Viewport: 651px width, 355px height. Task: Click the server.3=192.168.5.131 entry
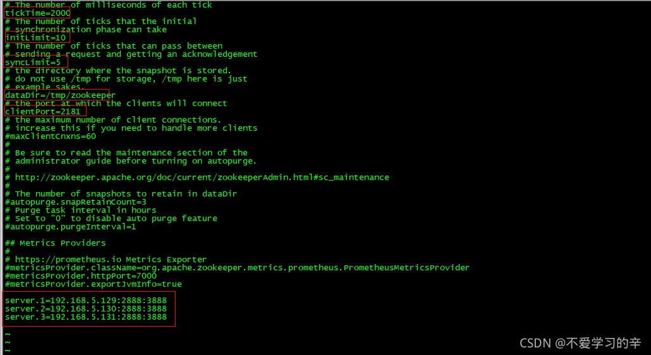(x=86, y=317)
